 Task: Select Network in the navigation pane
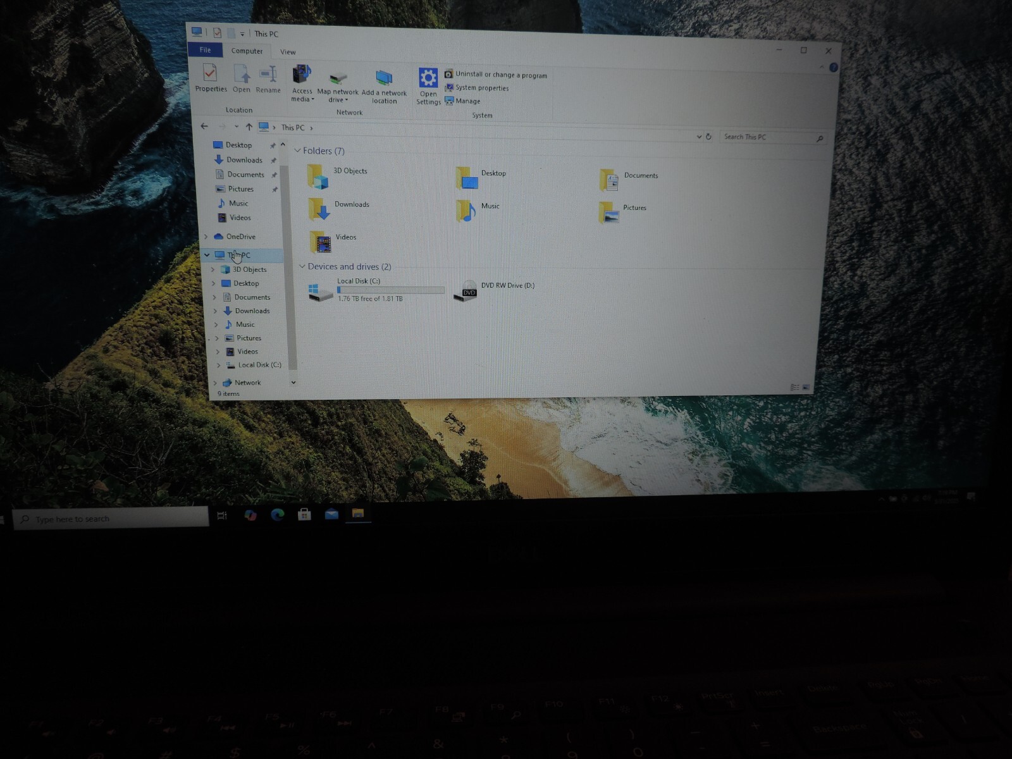tap(247, 383)
